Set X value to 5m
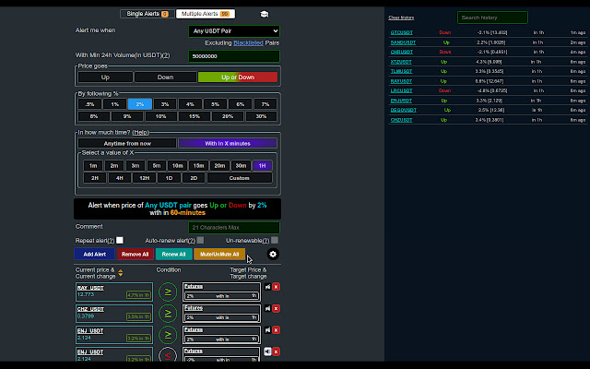This screenshot has width=590, height=369. click(x=157, y=166)
